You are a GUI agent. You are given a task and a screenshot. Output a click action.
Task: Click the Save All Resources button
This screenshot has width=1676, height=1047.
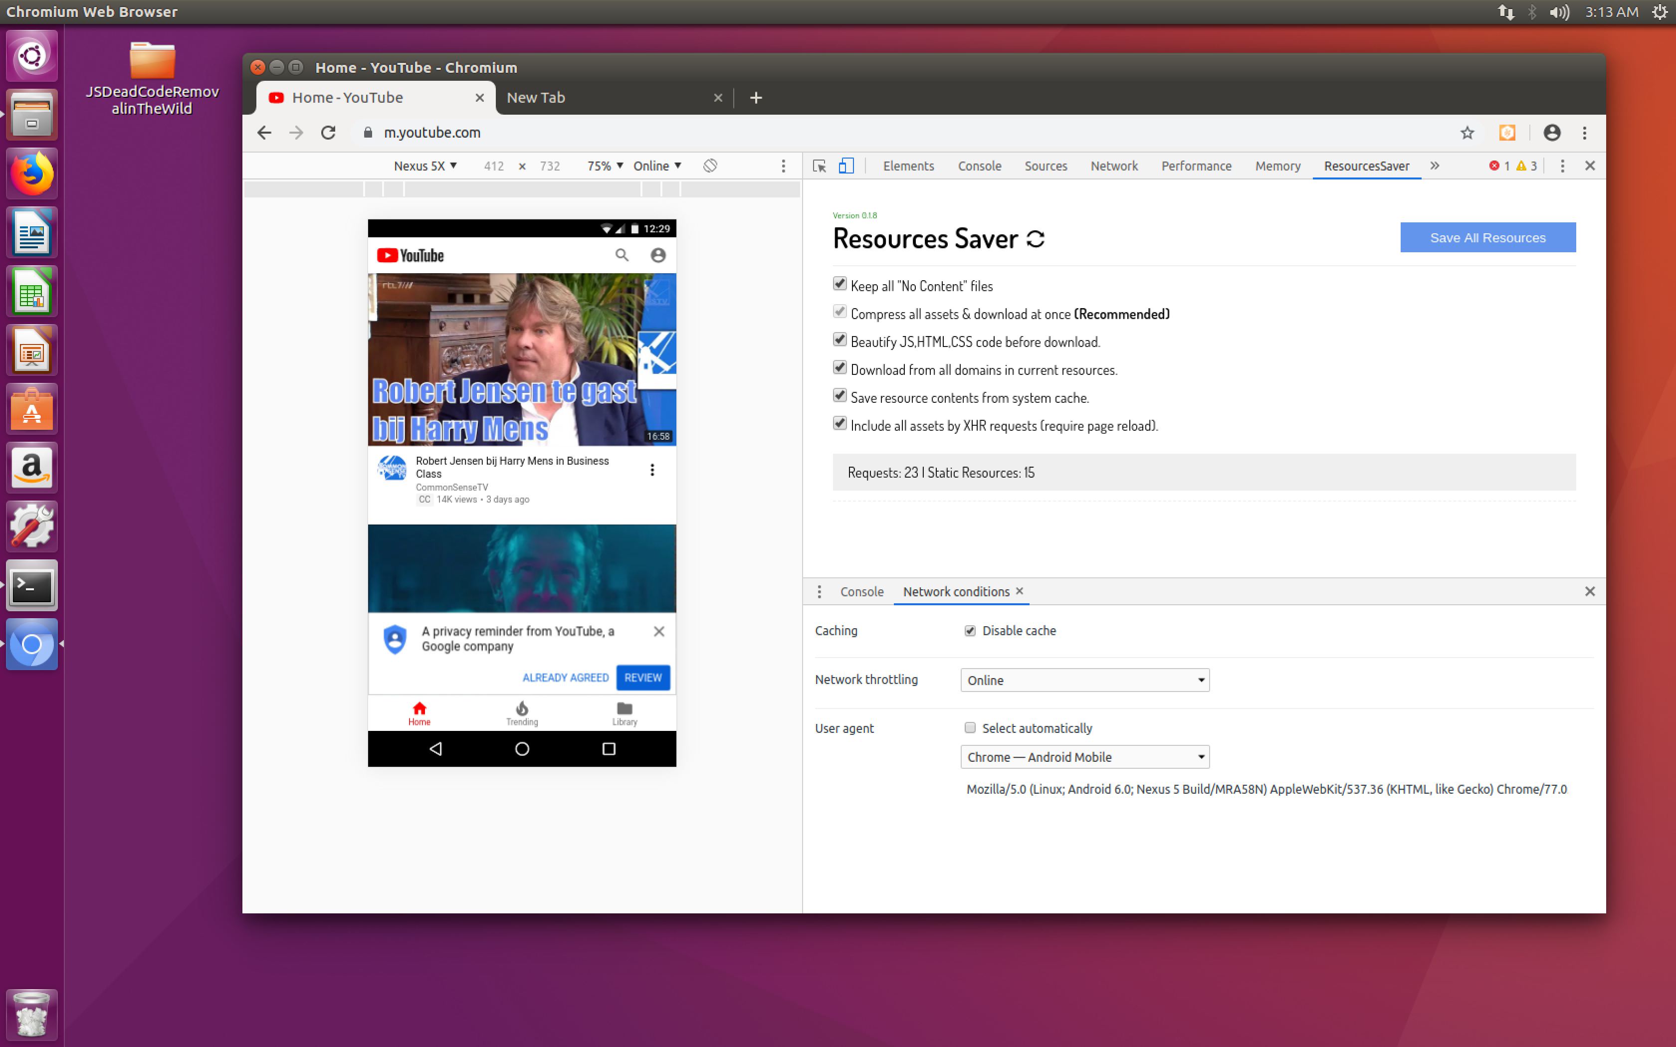pos(1487,237)
